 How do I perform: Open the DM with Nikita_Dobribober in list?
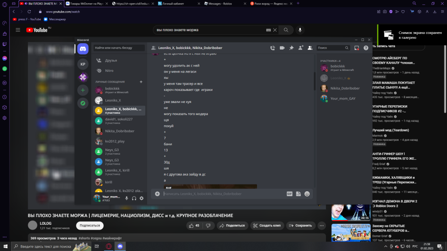pos(119,131)
